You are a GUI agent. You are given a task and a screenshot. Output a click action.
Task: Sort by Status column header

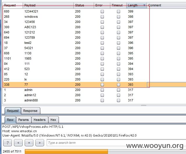(84, 5)
